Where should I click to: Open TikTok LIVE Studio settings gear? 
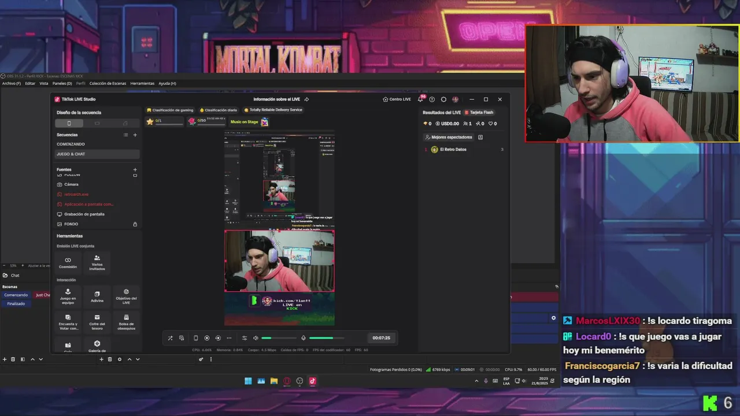(443, 99)
